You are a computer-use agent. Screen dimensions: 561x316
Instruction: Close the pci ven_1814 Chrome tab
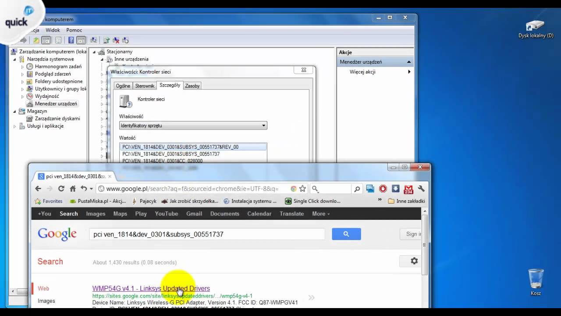pyautogui.click(x=110, y=176)
